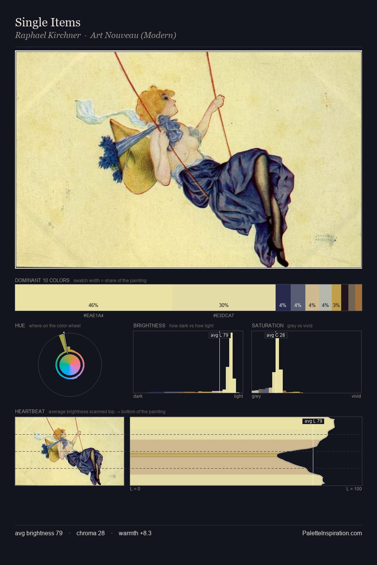Click the Heartbeat brightness profile chart
The width and height of the screenshot is (377, 565).
[x=246, y=451]
